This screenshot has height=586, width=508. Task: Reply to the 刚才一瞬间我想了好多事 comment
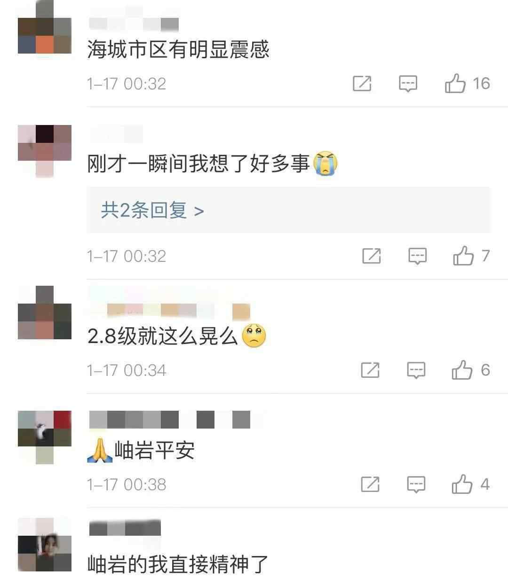click(418, 257)
